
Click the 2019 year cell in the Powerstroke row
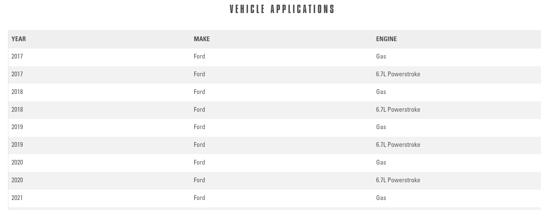(17, 145)
